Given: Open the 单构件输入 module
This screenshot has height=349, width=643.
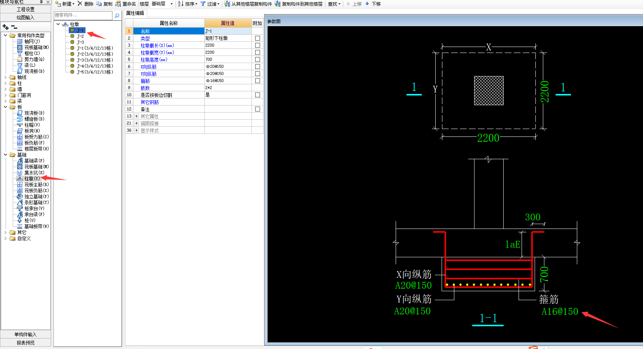Looking at the screenshot, I should coord(25,334).
